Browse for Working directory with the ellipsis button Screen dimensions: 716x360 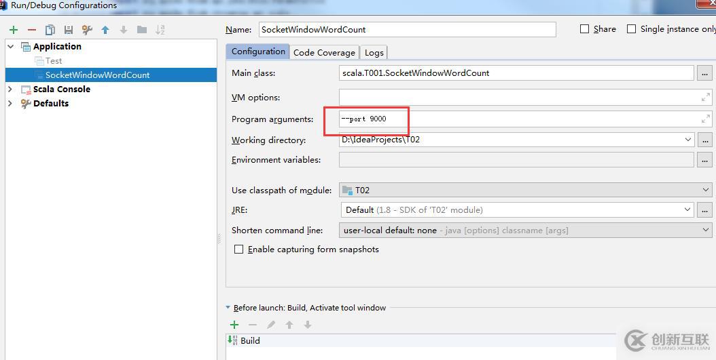coord(704,140)
